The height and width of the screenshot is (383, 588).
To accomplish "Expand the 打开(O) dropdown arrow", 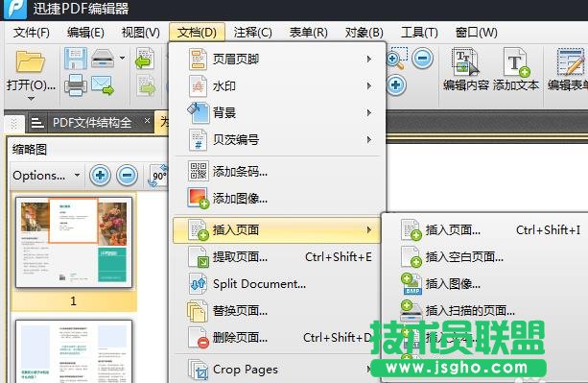I will [31, 99].
